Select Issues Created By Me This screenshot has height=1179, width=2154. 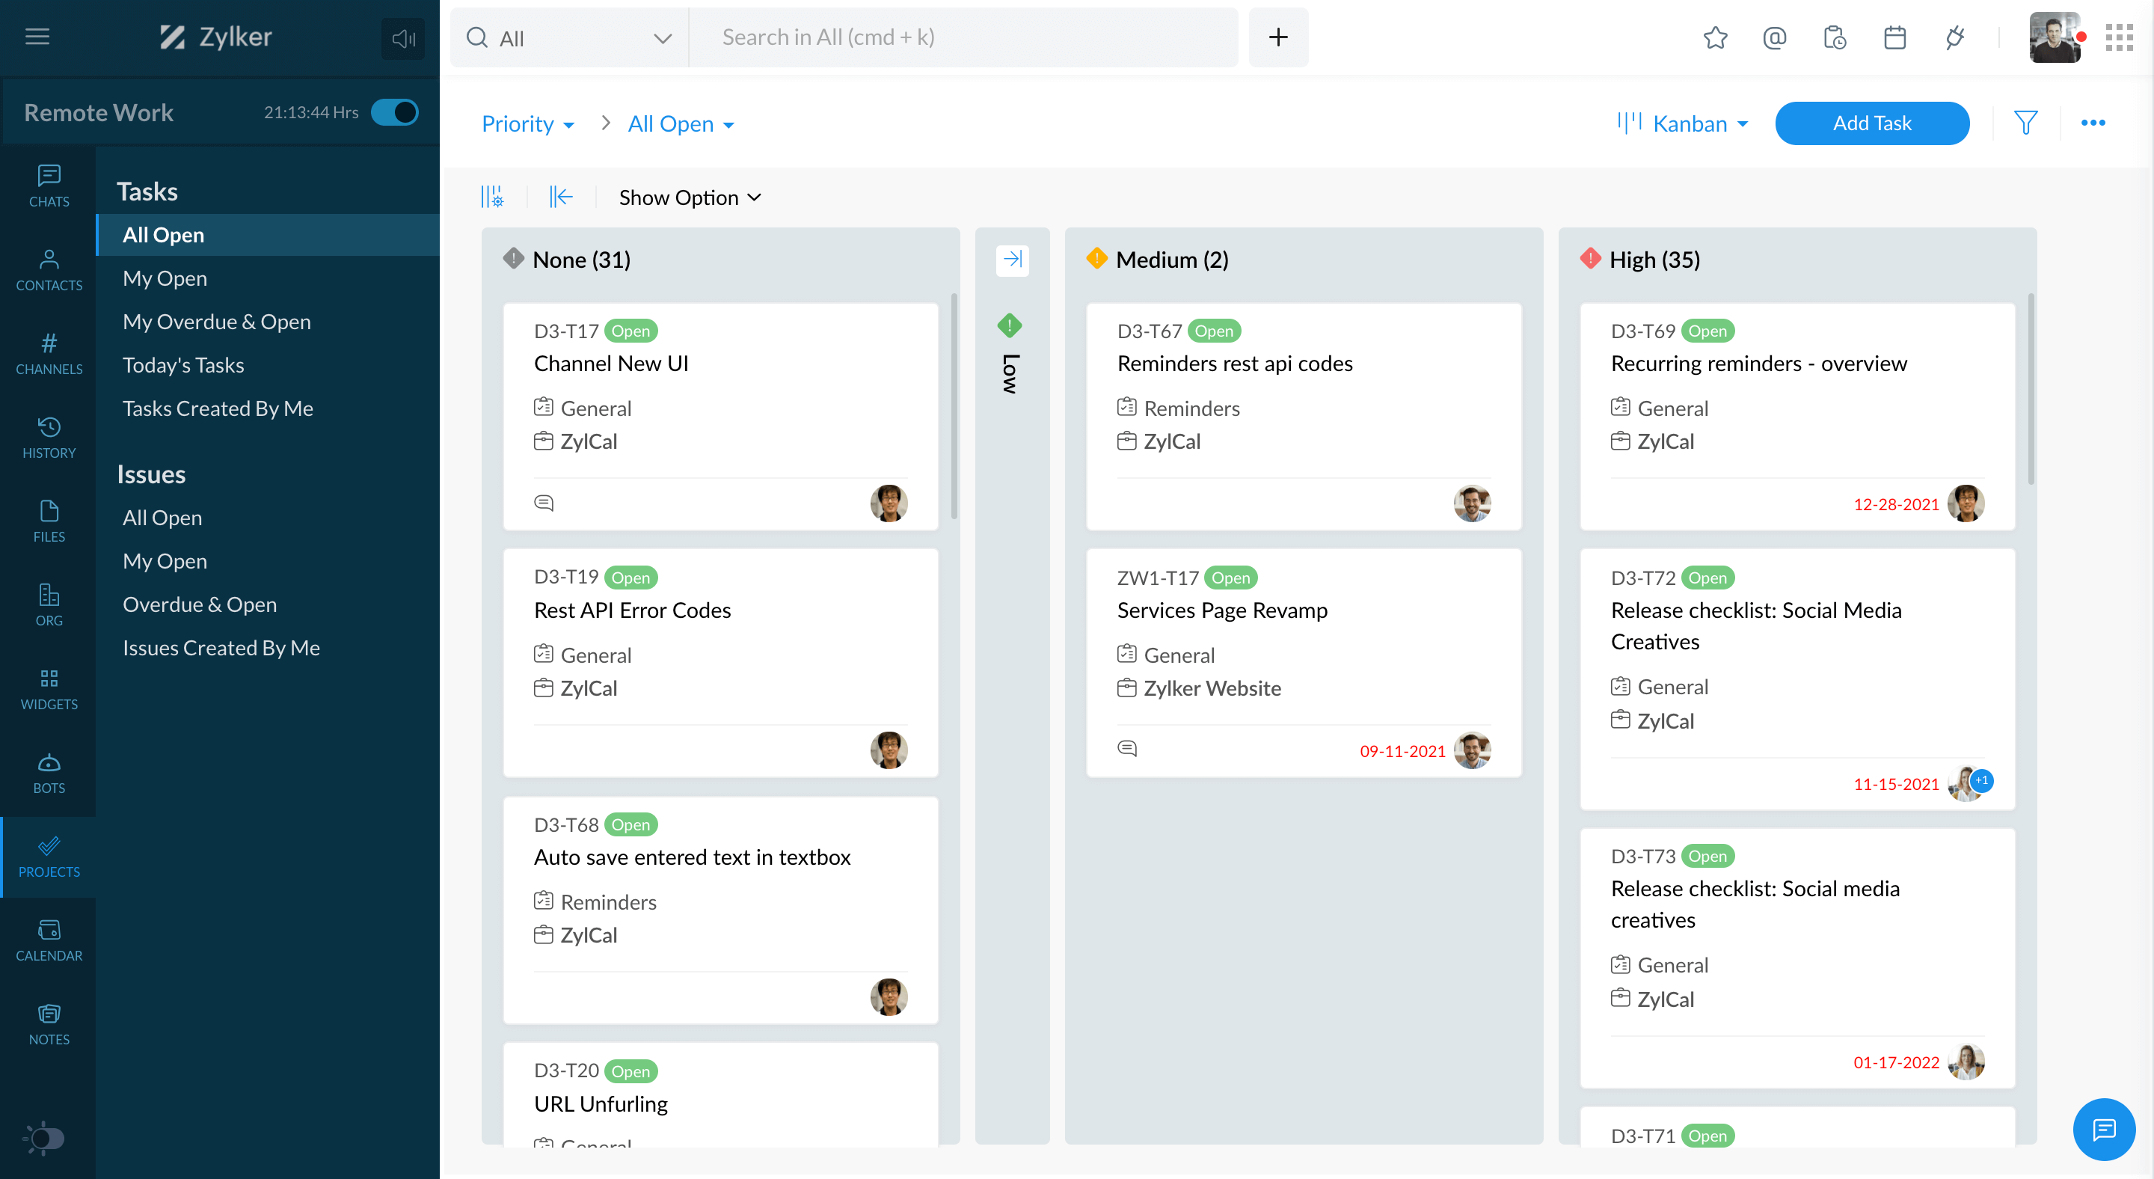[221, 647]
